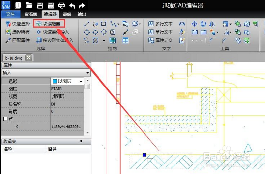Expand the Polyline tool dropdown arrow
Screen dimensions: 265x174
[118, 24]
